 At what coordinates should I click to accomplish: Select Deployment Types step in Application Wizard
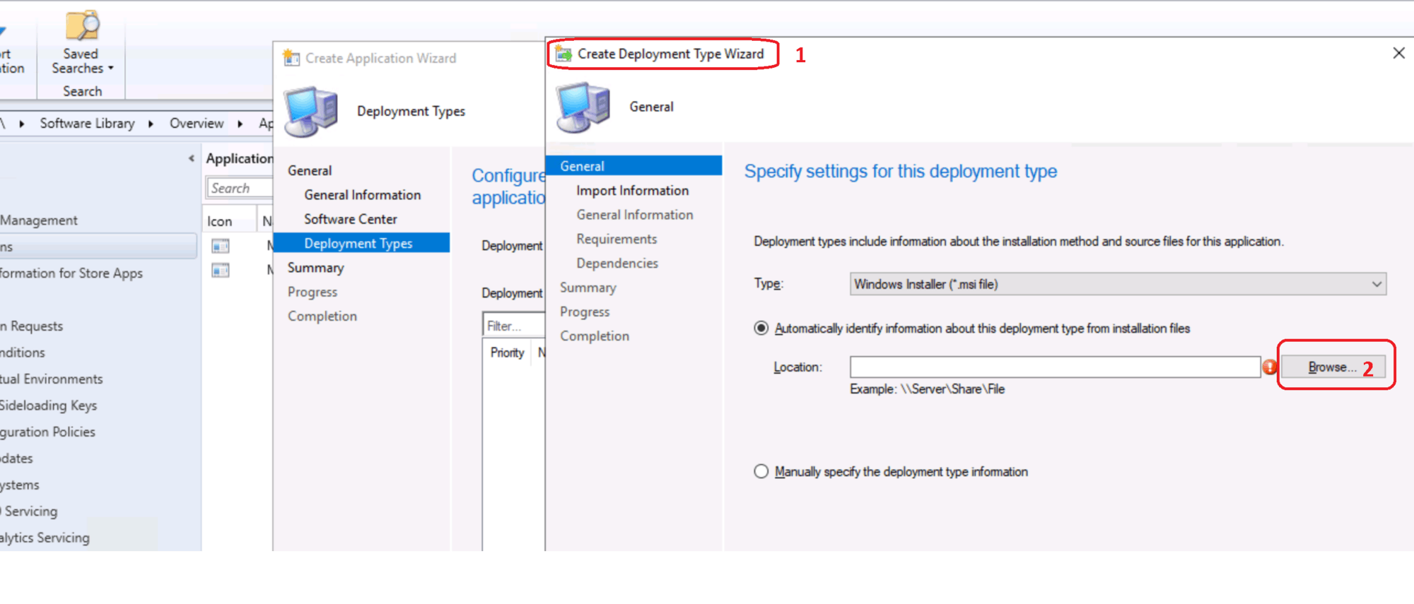tap(361, 243)
